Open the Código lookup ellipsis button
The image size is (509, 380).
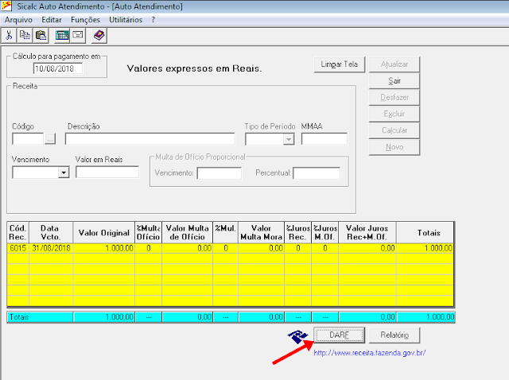(x=51, y=139)
